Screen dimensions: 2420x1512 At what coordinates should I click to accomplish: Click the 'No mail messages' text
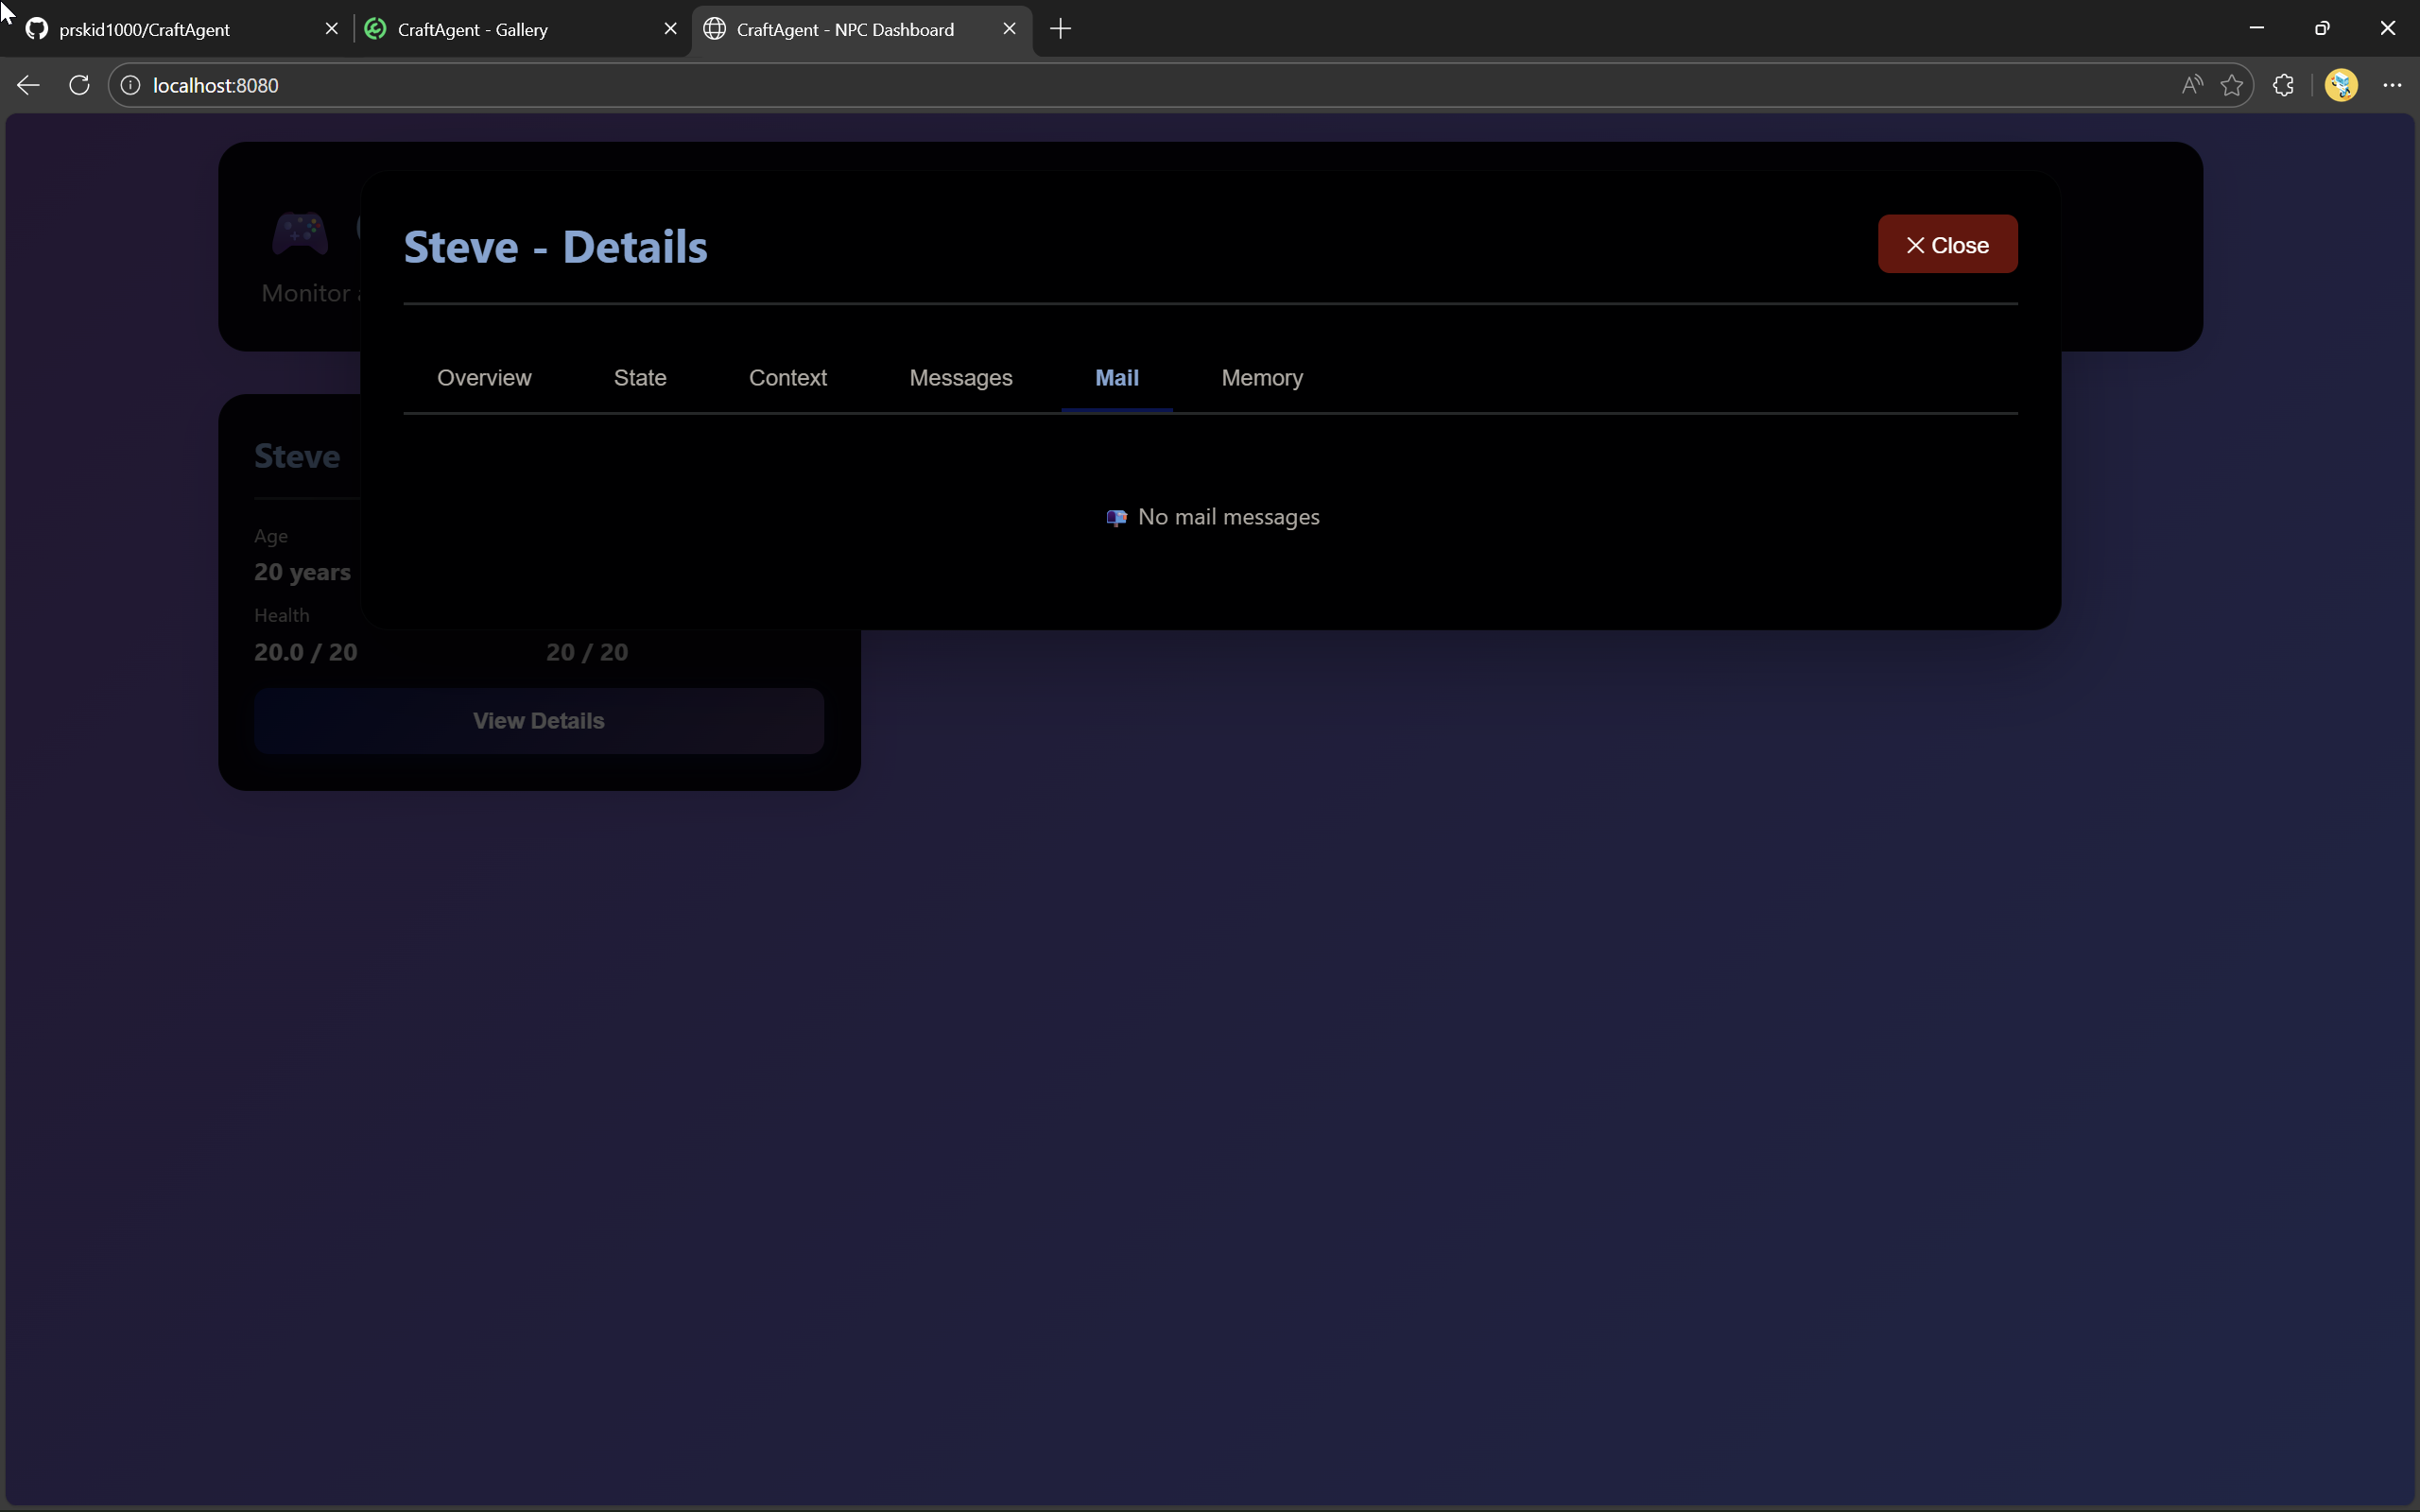tap(1228, 517)
